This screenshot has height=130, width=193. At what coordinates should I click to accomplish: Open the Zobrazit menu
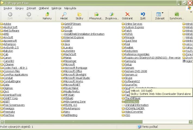pos(31,8)
